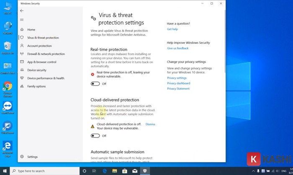Open Family options page

click(x=36, y=86)
